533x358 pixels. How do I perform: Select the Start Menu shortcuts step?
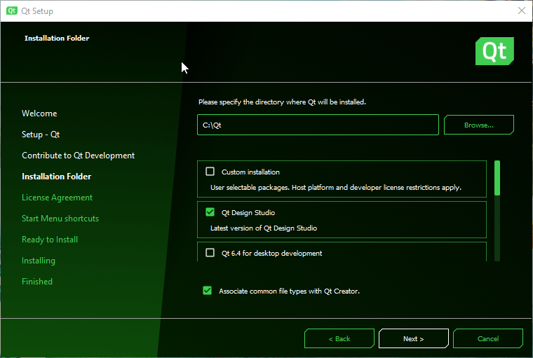coord(60,219)
